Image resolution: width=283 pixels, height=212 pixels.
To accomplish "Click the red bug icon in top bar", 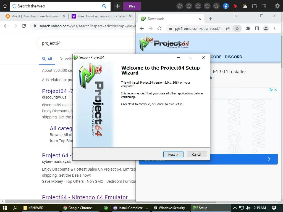I will click(235, 6).
